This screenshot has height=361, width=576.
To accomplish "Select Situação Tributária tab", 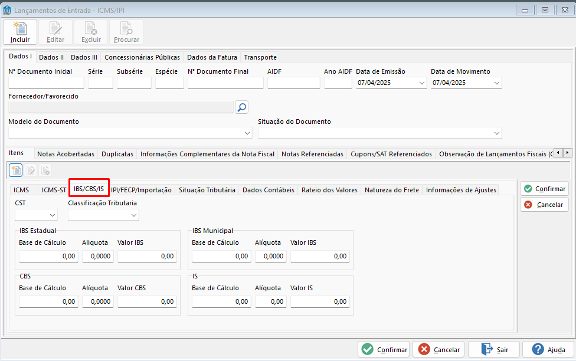I will click(x=207, y=190).
